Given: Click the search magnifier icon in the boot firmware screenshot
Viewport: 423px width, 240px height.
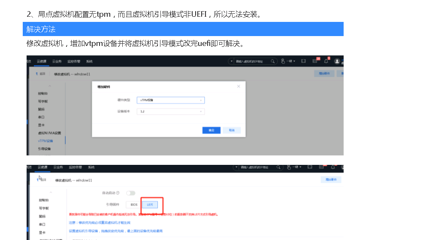Looking at the screenshot, I should click(278, 167).
